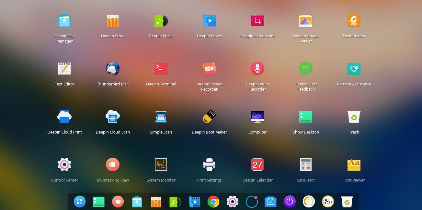Open Print Settings
The height and width of the screenshot is (210, 422).
(209, 165)
